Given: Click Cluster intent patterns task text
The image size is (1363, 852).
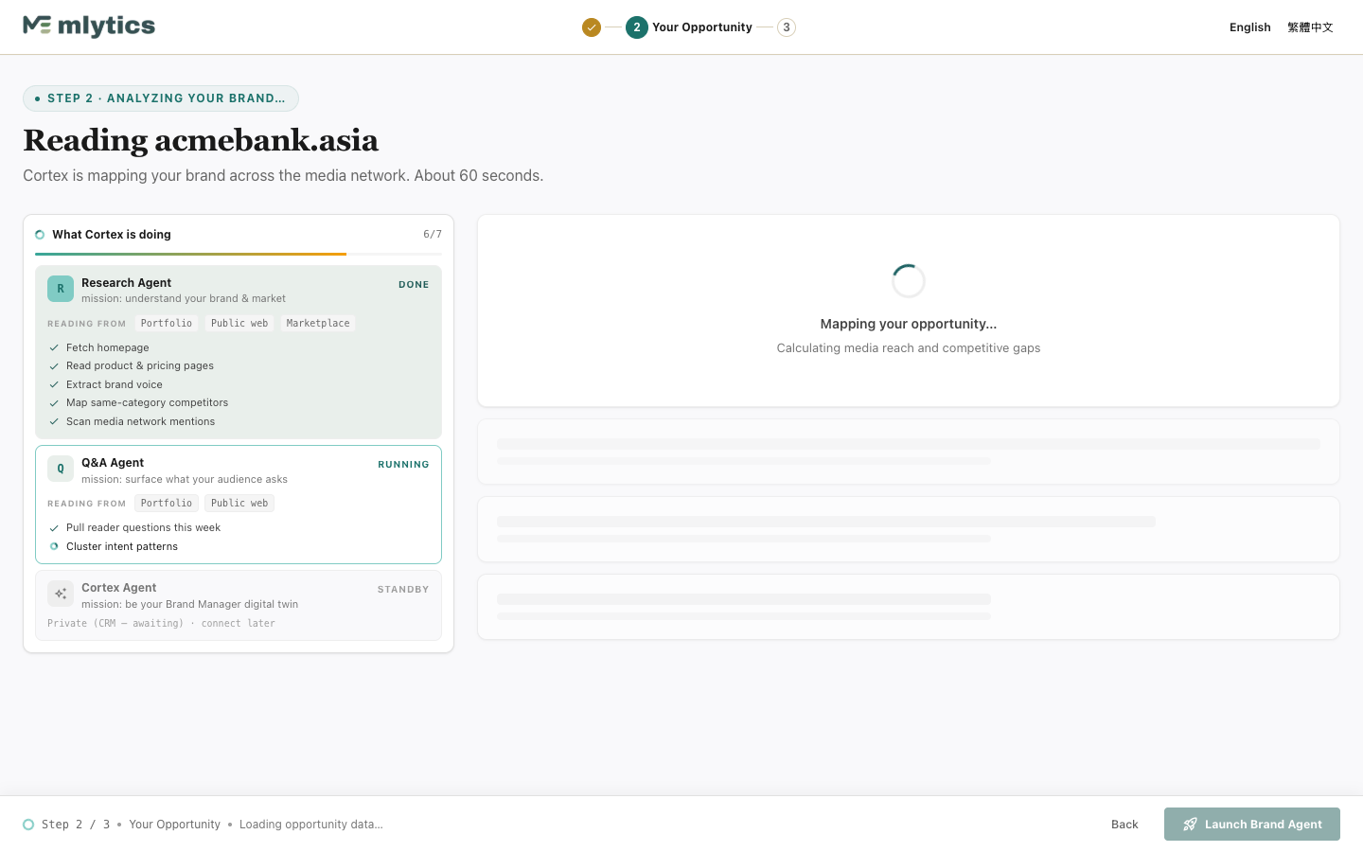Looking at the screenshot, I should coord(122,546).
